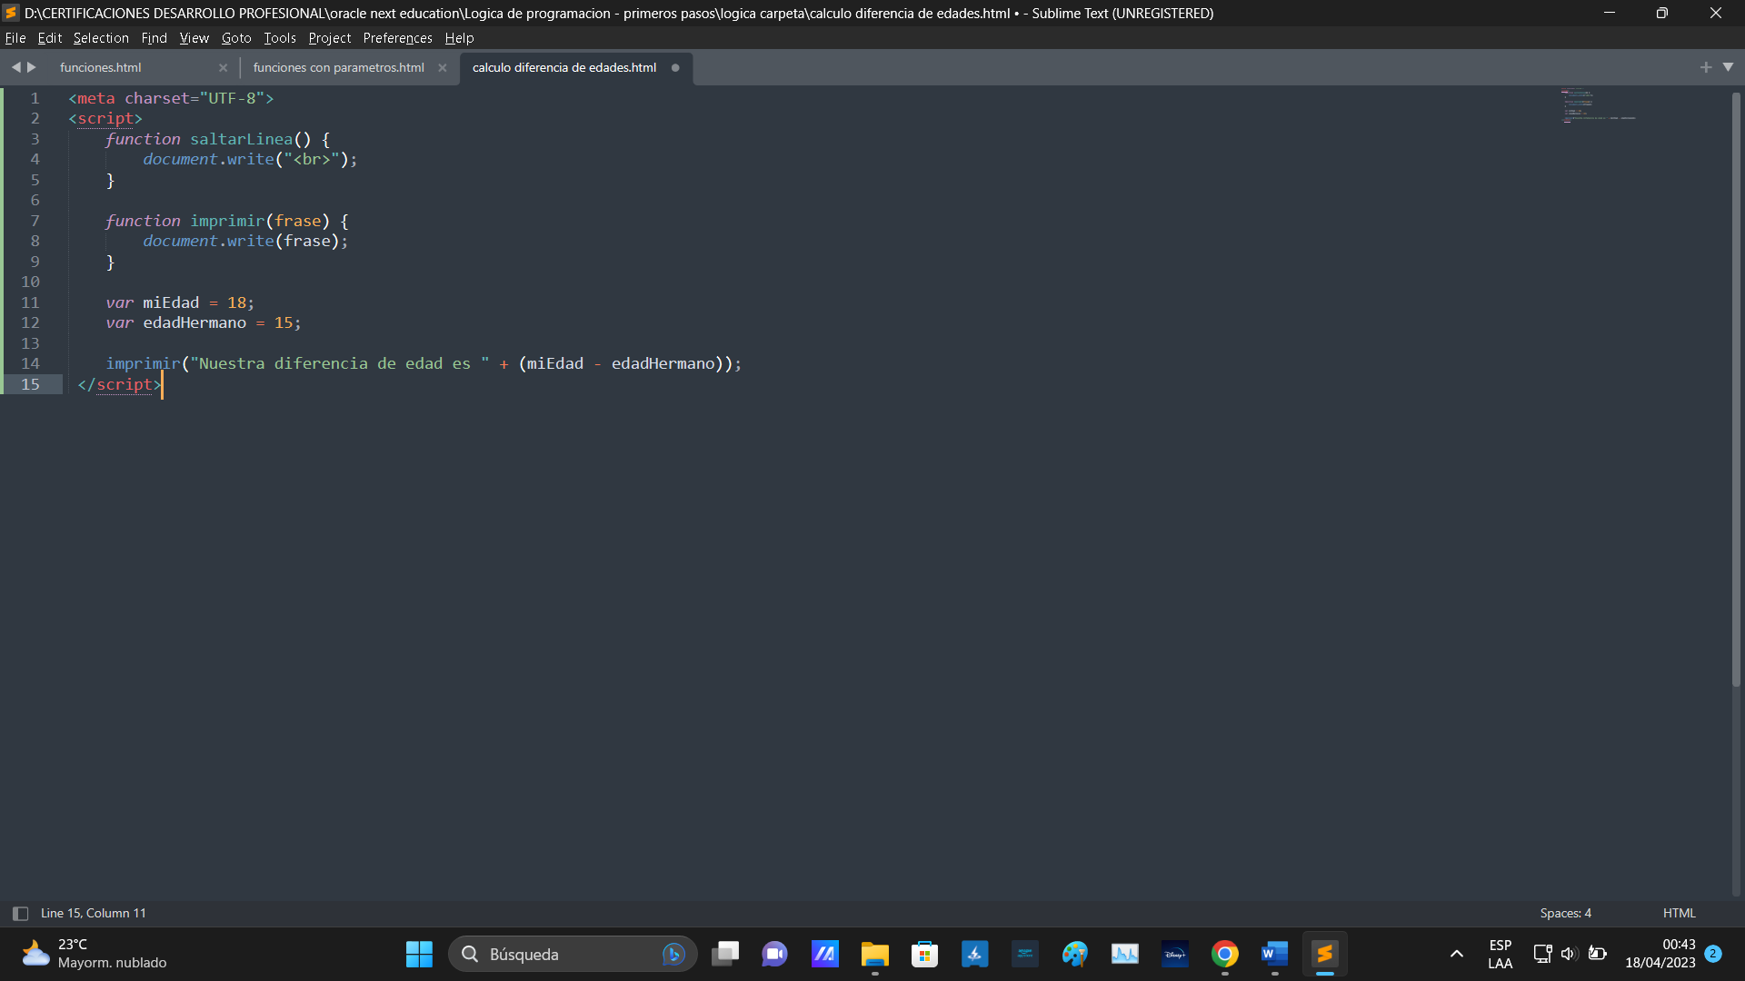Click the Sublime Text taskbar icon

[x=1324, y=954]
